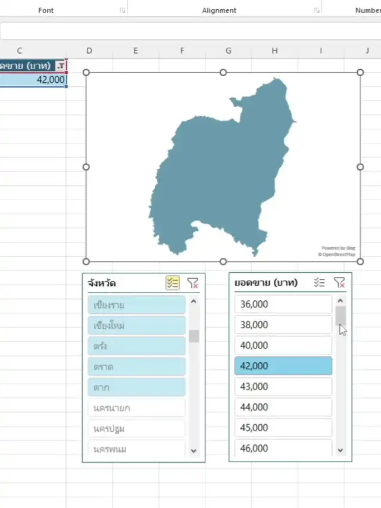The height and width of the screenshot is (508, 381).
Task: Select column D header
Action: tap(89, 51)
